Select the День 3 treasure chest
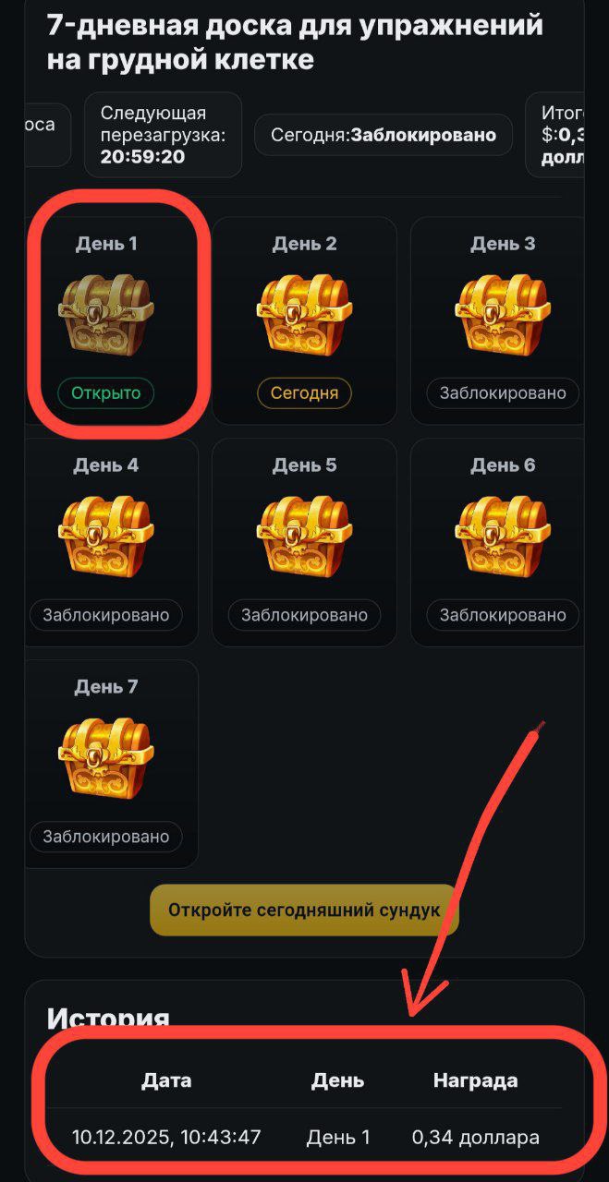609x1182 pixels. tap(503, 314)
